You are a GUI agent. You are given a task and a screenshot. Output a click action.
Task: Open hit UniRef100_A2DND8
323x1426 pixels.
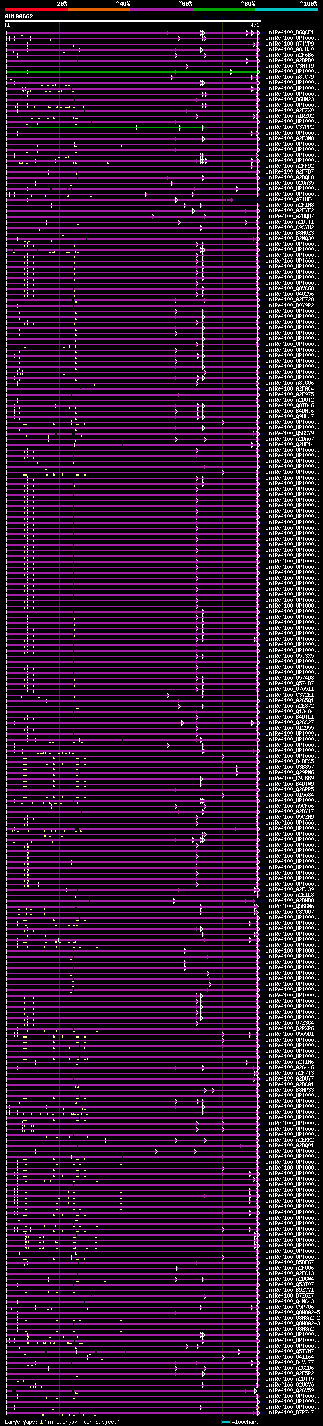tap(290, 900)
